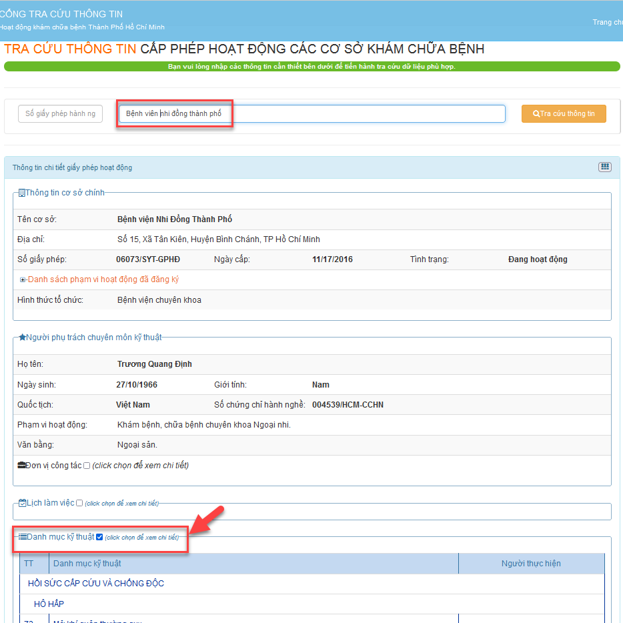Tick the Đơn vị công tác checkbox
The height and width of the screenshot is (623, 623).
pyautogui.click(x=87, y=466)
